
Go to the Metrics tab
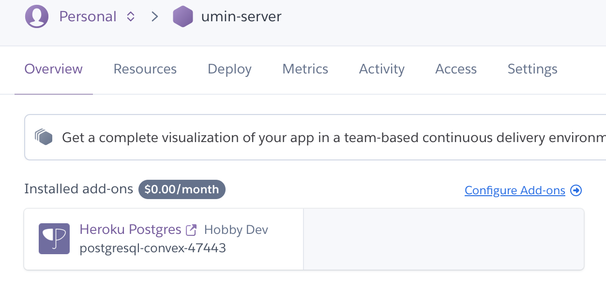[305, 69]
